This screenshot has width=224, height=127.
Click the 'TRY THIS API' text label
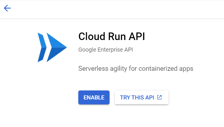137,97
